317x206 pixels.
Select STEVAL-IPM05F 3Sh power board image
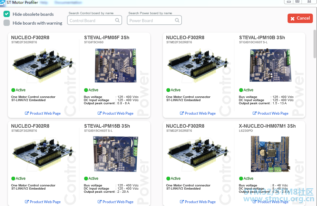[x=116, y=65]
